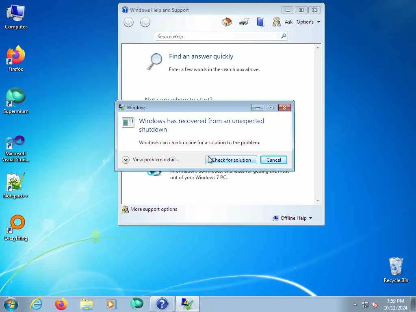Click the Show desktop strip on taskbar
This screenshot has height=312, width=416.
point(413,304)
